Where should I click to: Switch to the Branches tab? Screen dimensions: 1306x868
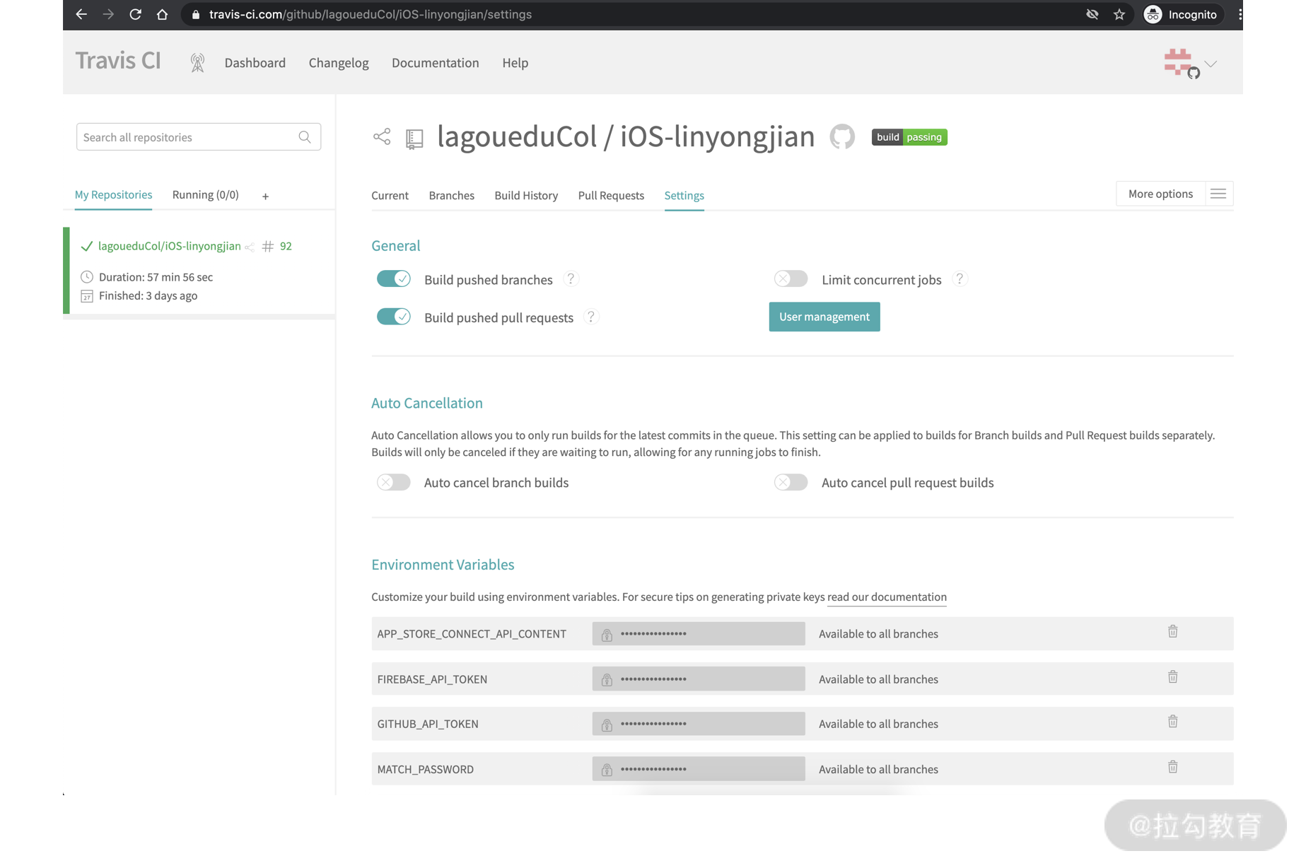point(451,196)
